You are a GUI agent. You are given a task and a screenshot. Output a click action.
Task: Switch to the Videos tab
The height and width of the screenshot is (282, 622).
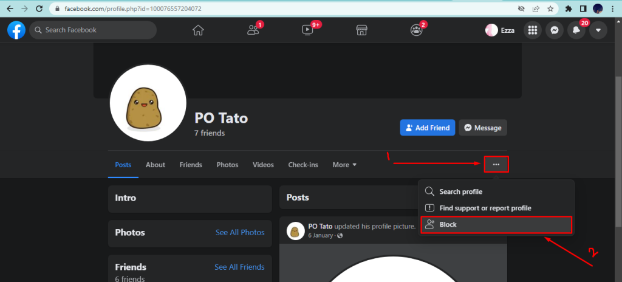[263, 165]
